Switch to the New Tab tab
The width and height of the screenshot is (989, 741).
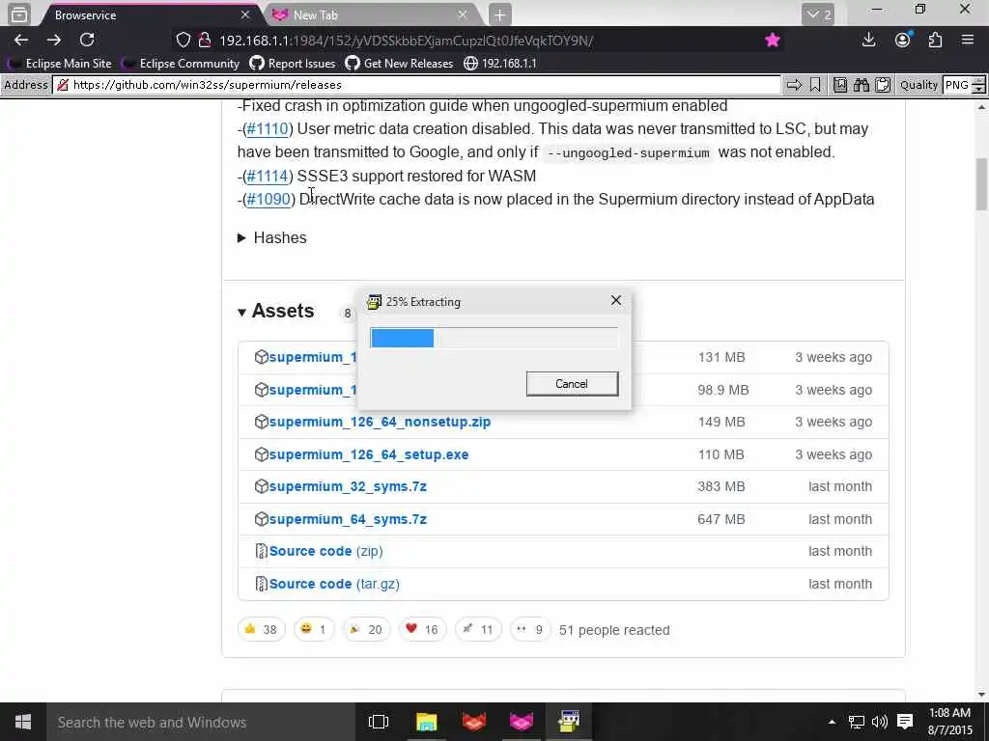tap(368, 14)
